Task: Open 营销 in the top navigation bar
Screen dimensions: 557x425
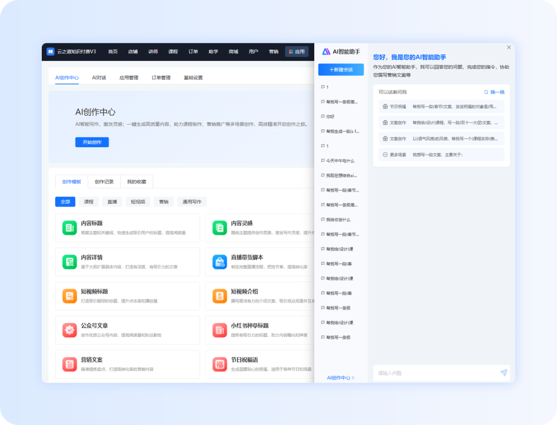Action: coord(273,52)
